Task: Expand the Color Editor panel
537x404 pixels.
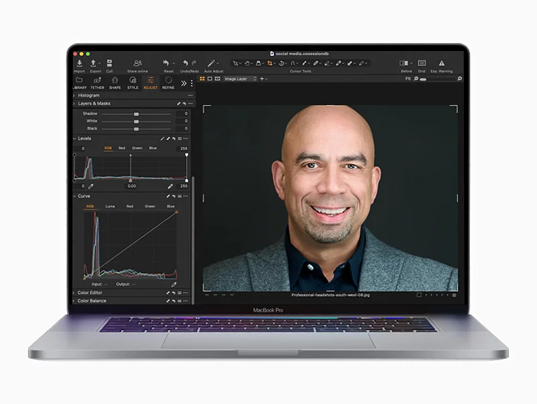Action: pos(90,292)
